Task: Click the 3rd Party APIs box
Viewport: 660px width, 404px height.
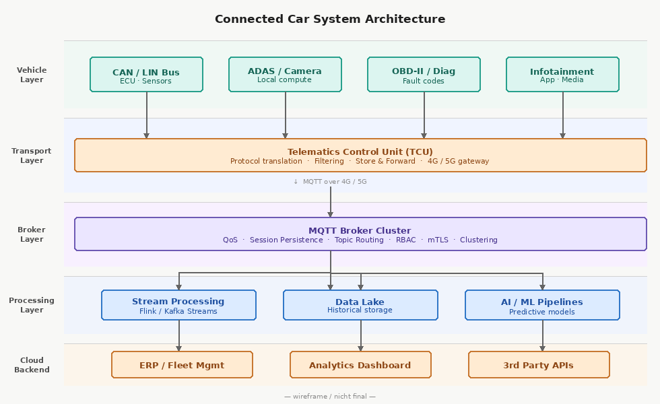Action: 539,365
